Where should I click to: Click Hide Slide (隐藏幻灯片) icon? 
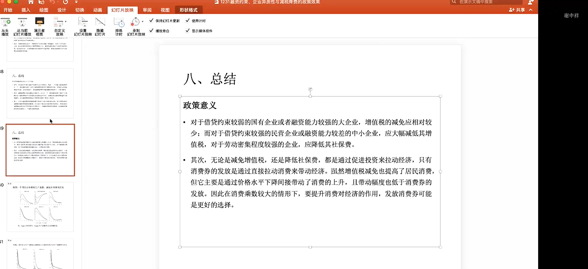[100, 22]
